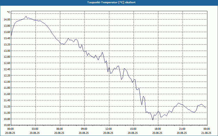Click the y-axis value 11,00
218x136 pixels.
pos(7,113)
